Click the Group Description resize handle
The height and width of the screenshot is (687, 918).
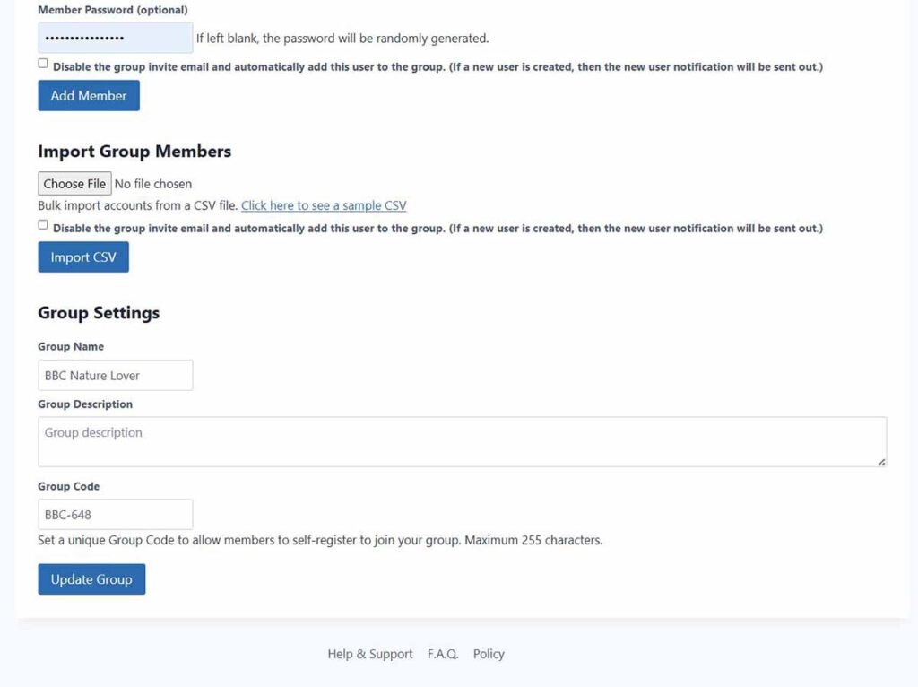[x=881, y=461]
